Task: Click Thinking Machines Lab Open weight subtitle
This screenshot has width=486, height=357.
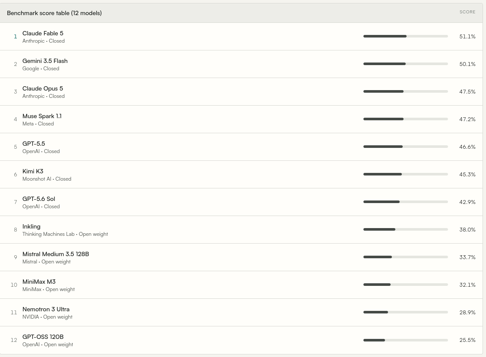Action: click(65, 234)
